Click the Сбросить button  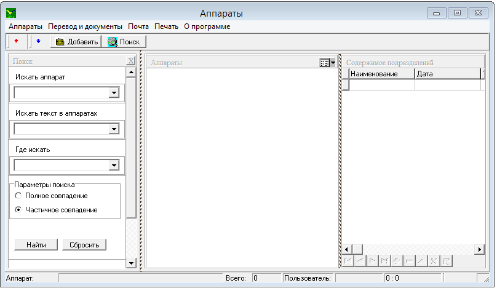84,244
